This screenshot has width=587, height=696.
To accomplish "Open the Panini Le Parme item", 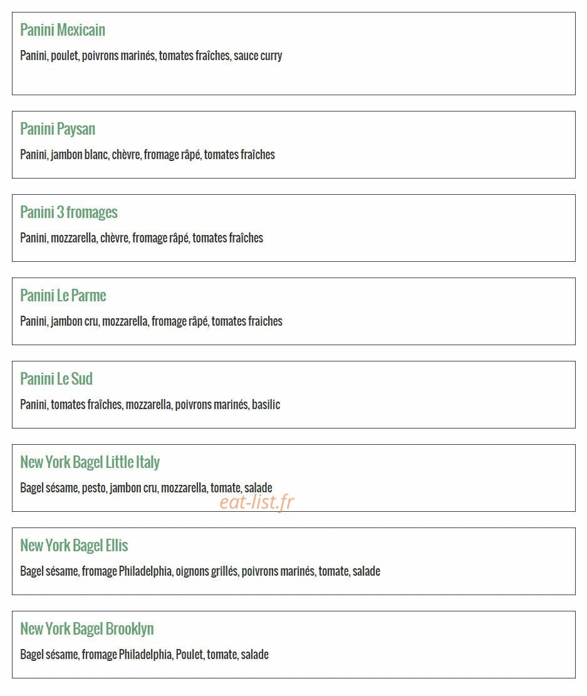I will pyautogui.click(x=63, y=296).
